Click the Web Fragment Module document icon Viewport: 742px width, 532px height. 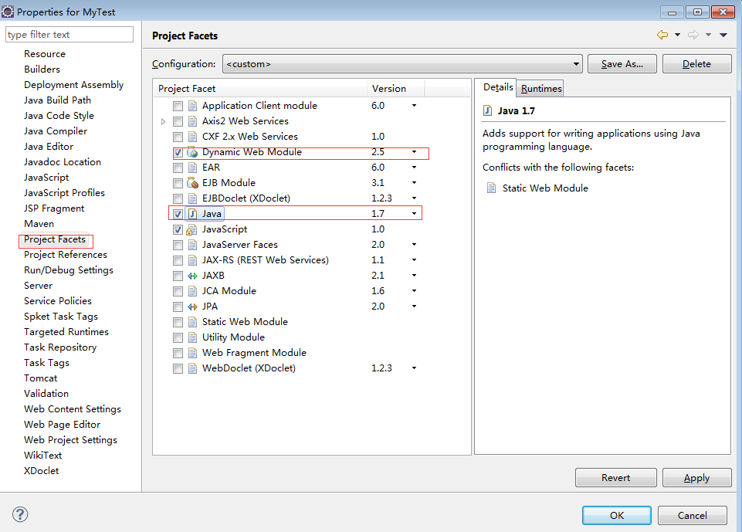click(192, 353)
